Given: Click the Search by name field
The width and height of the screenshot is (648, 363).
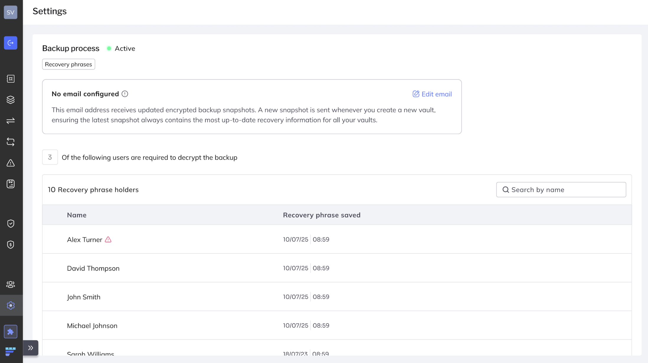Looking at the screenshot, I should (561, 190).
